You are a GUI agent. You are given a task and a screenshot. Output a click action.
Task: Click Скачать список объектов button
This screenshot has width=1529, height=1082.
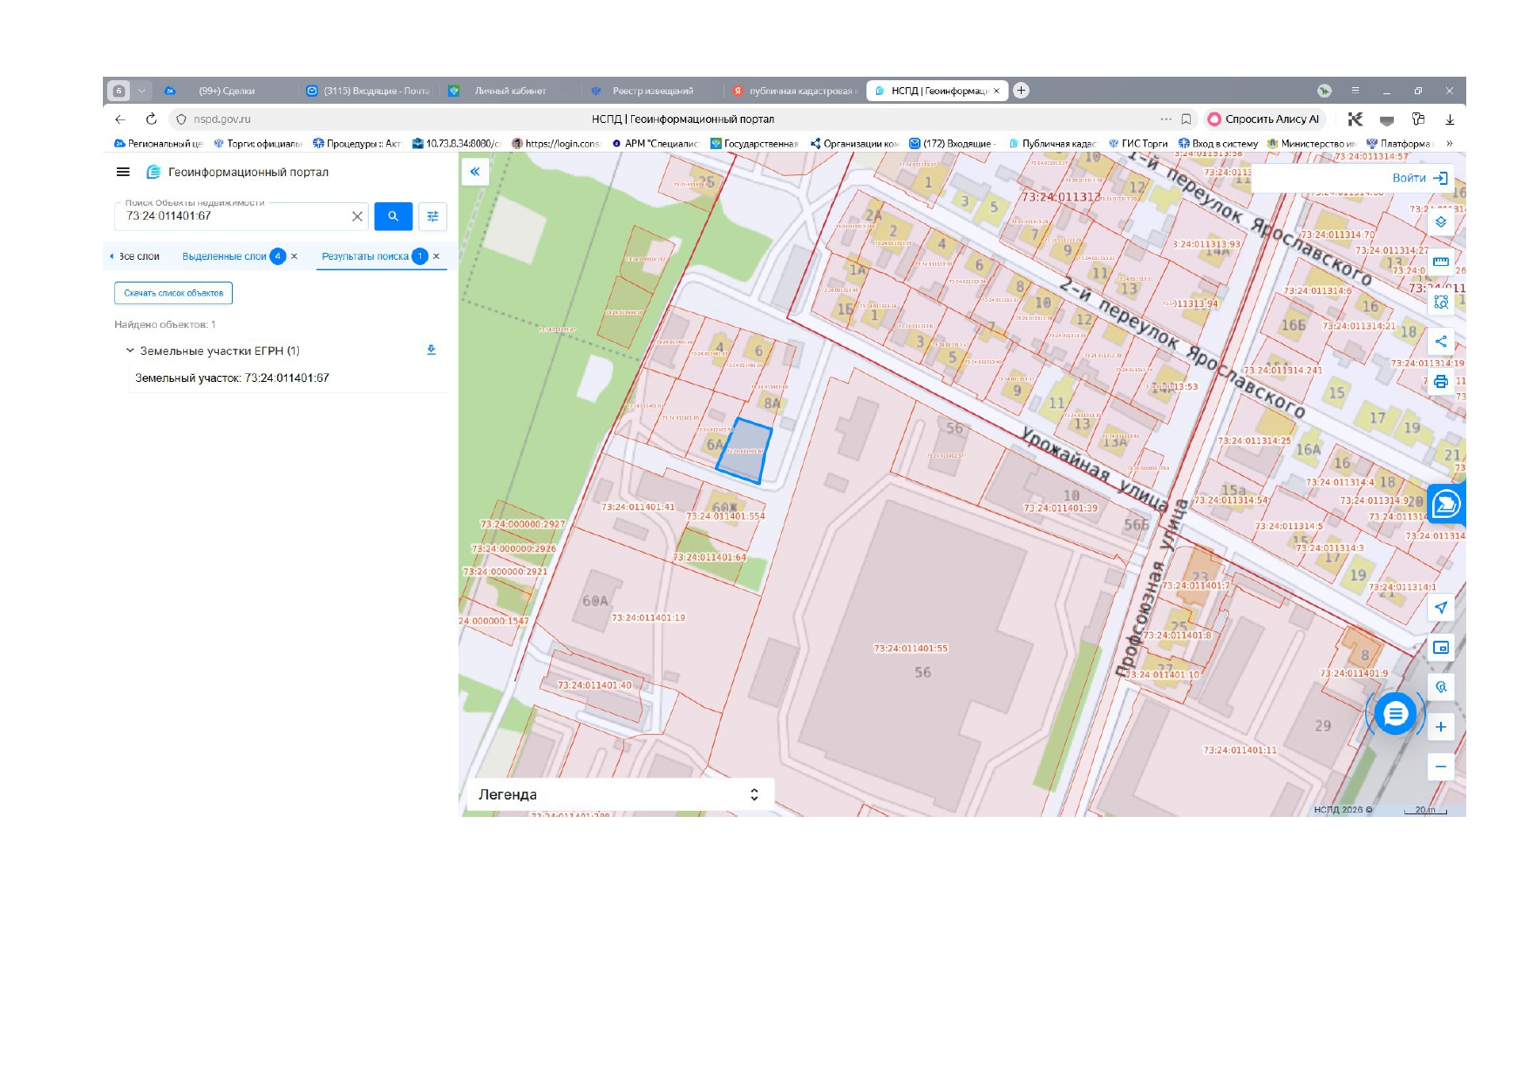coord(173,293)
